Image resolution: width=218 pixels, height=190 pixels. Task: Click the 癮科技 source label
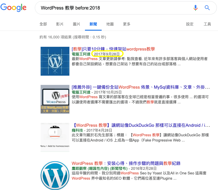77,130
